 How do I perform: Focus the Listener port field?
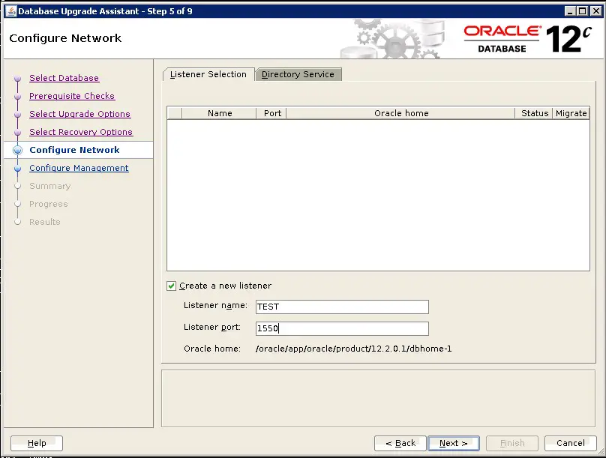pyautogui.click(x=342, y=328)
